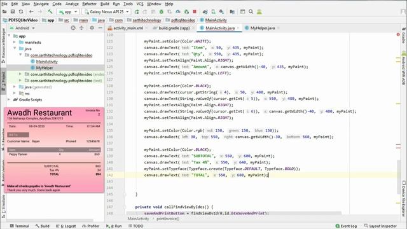
Task: Click the green Debug bug icon
Action: coord(162,11)
